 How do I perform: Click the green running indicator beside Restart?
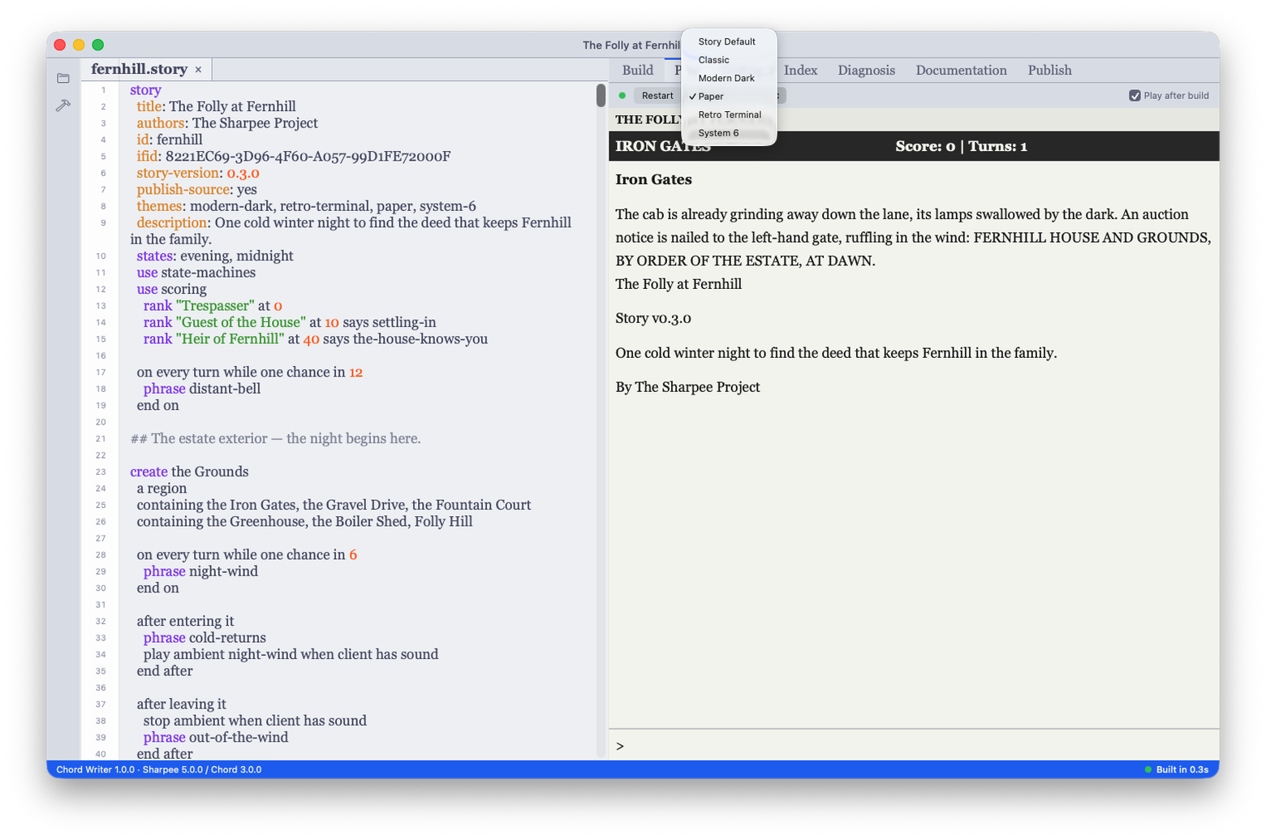coord(622,96)
